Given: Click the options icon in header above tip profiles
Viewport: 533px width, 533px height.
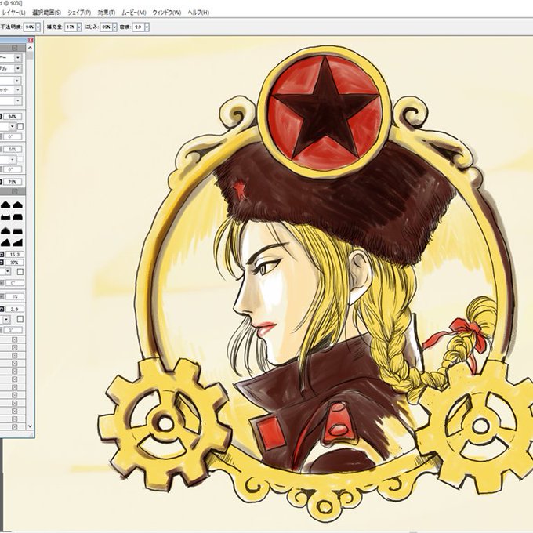Looking at the screenshot, I should click(15, 192).
